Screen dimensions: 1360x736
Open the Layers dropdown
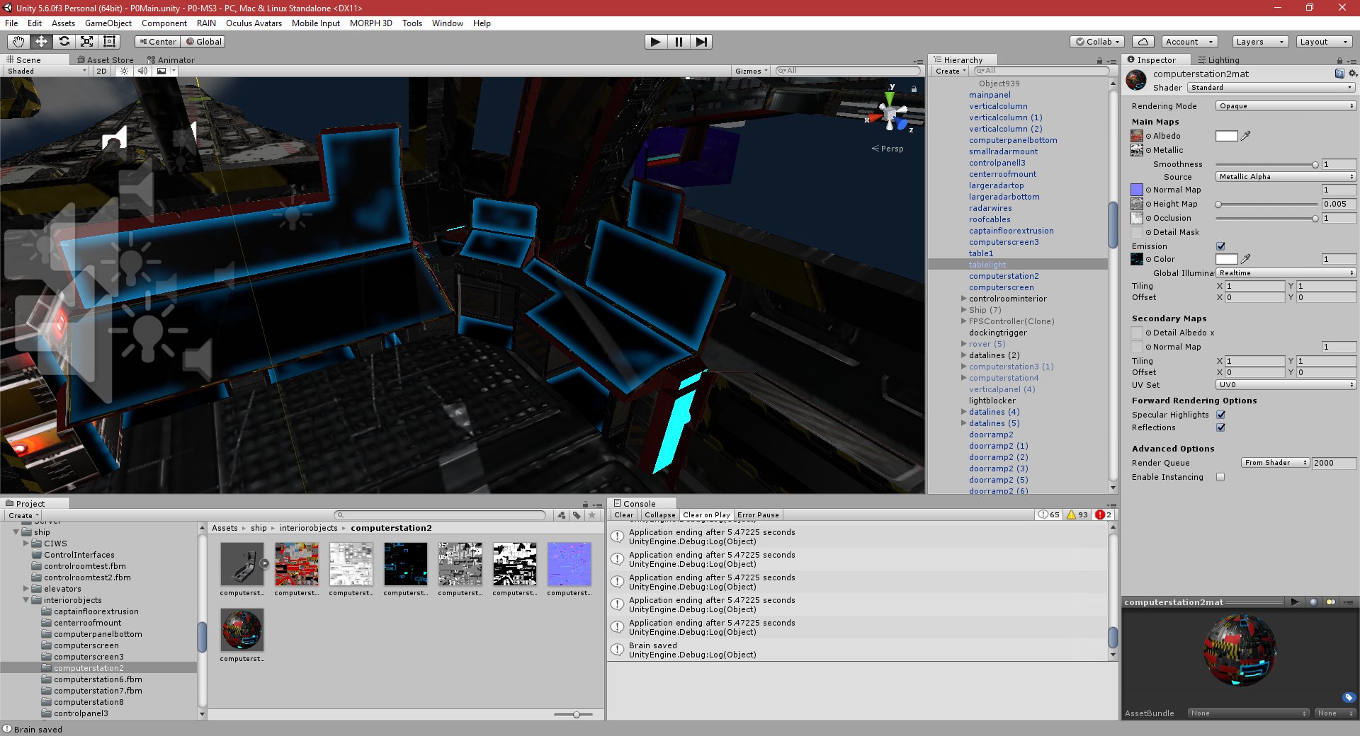tap(1260, 42)
